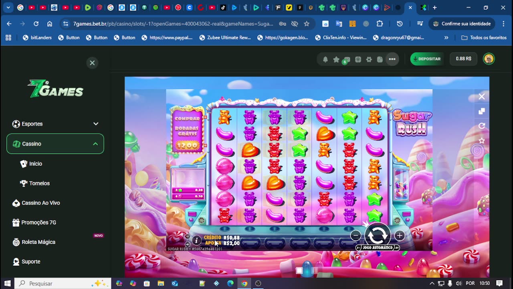513x289 pixels.
Task: Click the 0.88 R$ balance display
Action: [x=464, y=59]
